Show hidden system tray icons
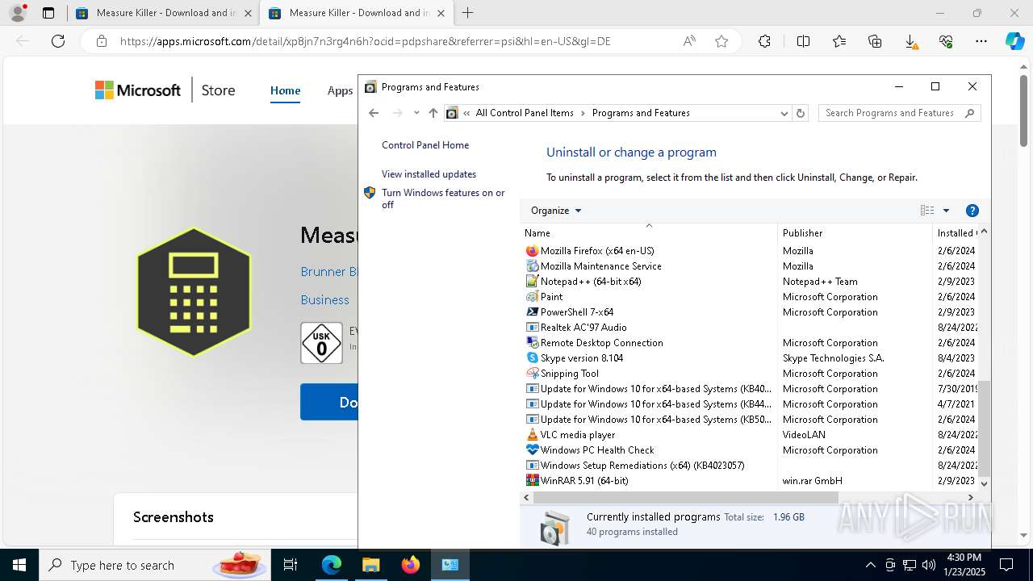 (870, 565)
